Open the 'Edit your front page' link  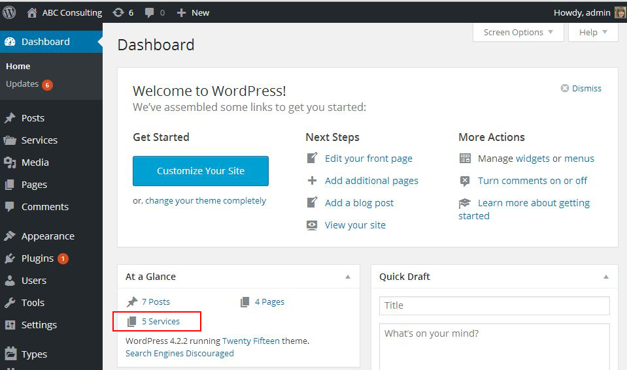click(368, 159)
